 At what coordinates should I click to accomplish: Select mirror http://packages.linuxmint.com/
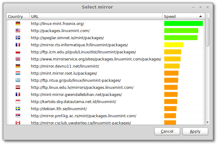[x=60, y=31]
